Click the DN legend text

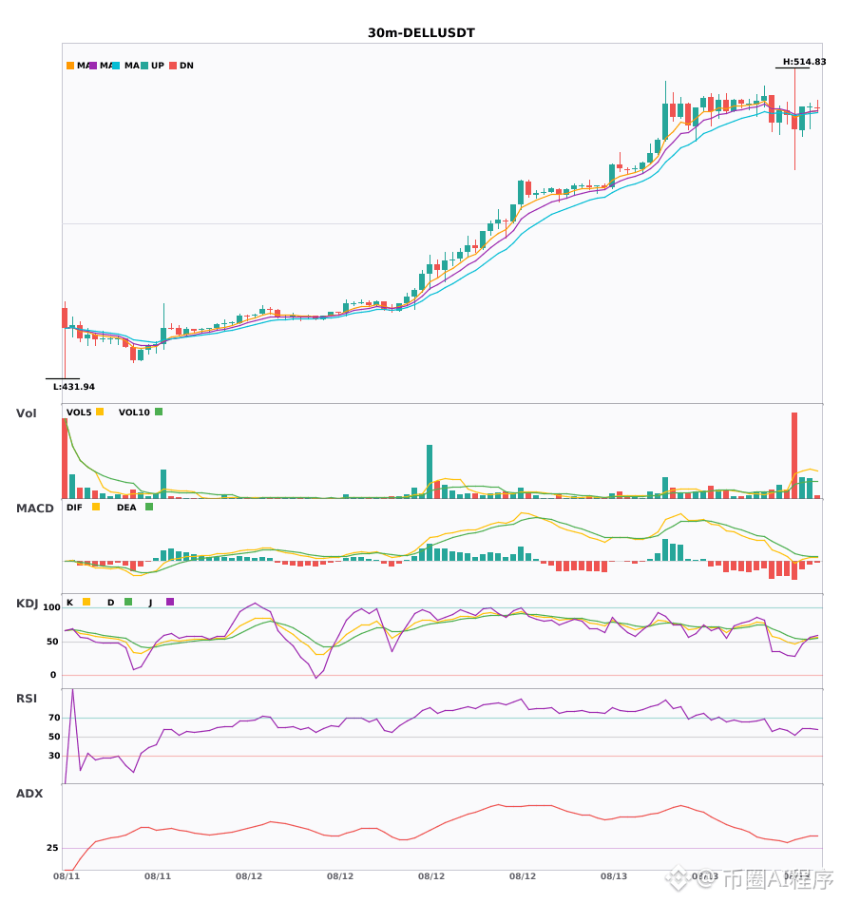[x=186, y=66]
